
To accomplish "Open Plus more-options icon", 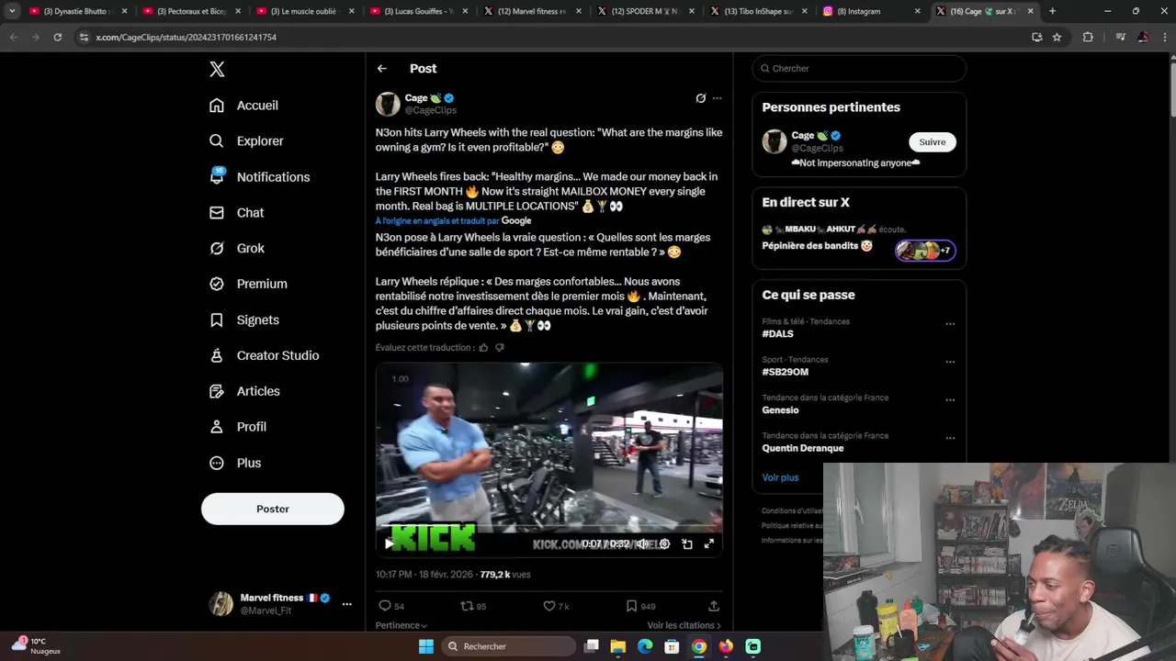I will pos(217,463).
